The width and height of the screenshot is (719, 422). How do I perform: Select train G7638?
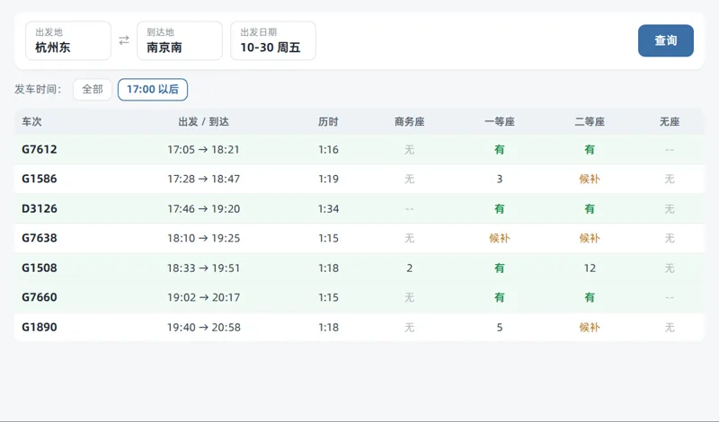tap(40, 238)
